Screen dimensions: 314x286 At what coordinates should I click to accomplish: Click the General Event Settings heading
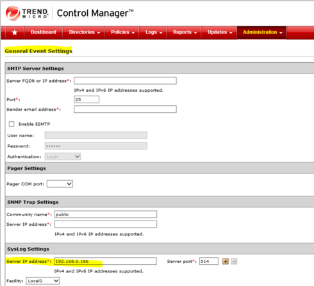[x=38, y=51]
